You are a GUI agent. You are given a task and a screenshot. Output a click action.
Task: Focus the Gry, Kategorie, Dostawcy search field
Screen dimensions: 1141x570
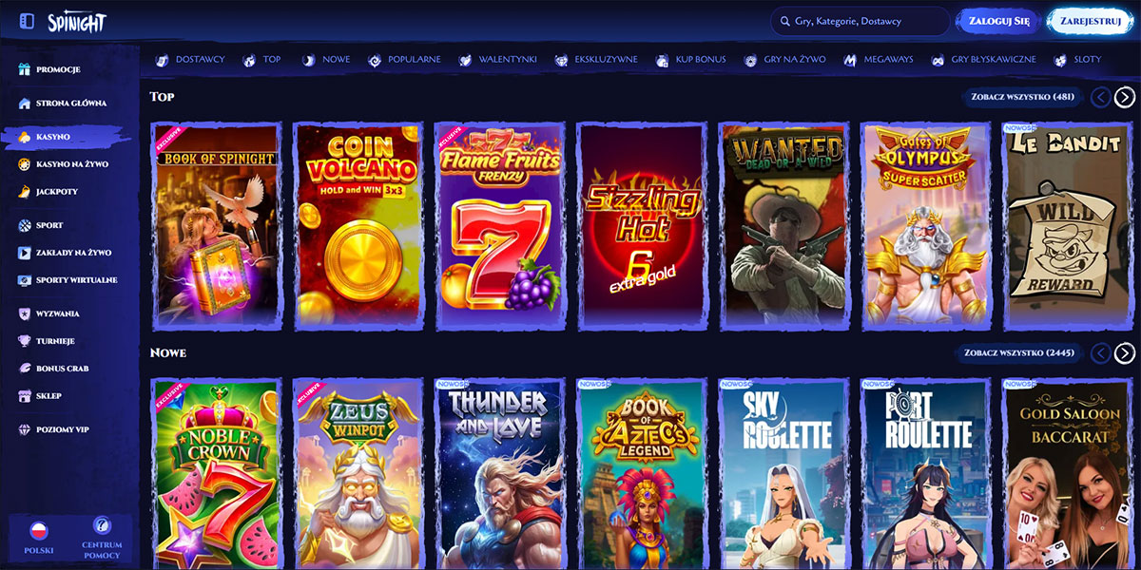[x=860, y=20]
